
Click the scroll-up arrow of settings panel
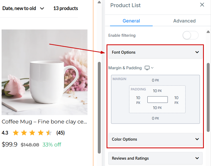(x=208, y=32)
